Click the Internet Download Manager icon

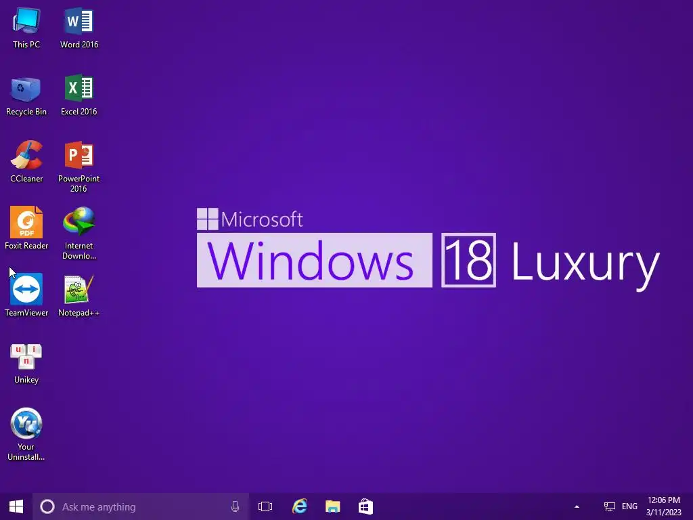(79, 233)
